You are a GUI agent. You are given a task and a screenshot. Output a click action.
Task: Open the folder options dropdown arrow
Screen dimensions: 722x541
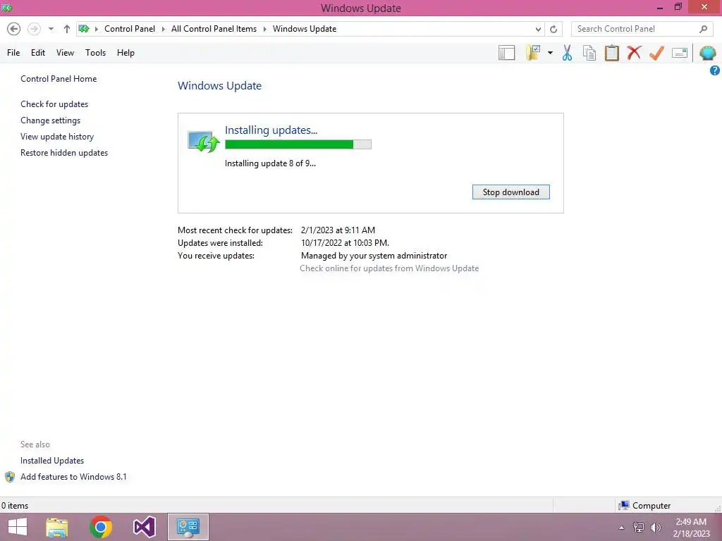tap(550, 53)
